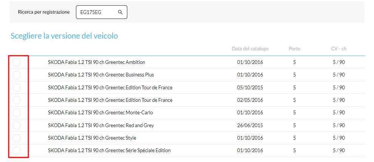Screen dimensions: 374x162
Task: Click Porte value 5 in Business Plus row
Action: [x=294, y=75]
